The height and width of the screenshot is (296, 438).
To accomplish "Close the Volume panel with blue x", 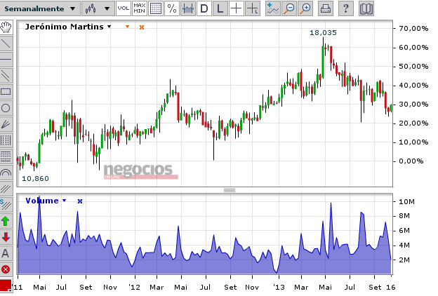I will pos(80,201).
